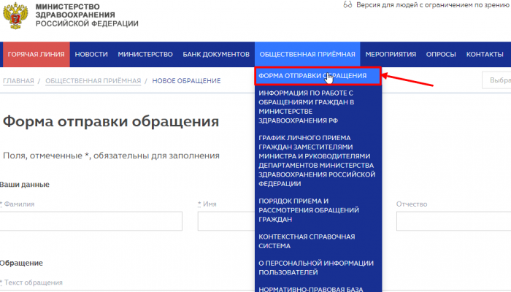The image size is (511, 292).
Task: Open the 'Опросы' menu item
Action: pyautogui.click(x=441, y=55)
